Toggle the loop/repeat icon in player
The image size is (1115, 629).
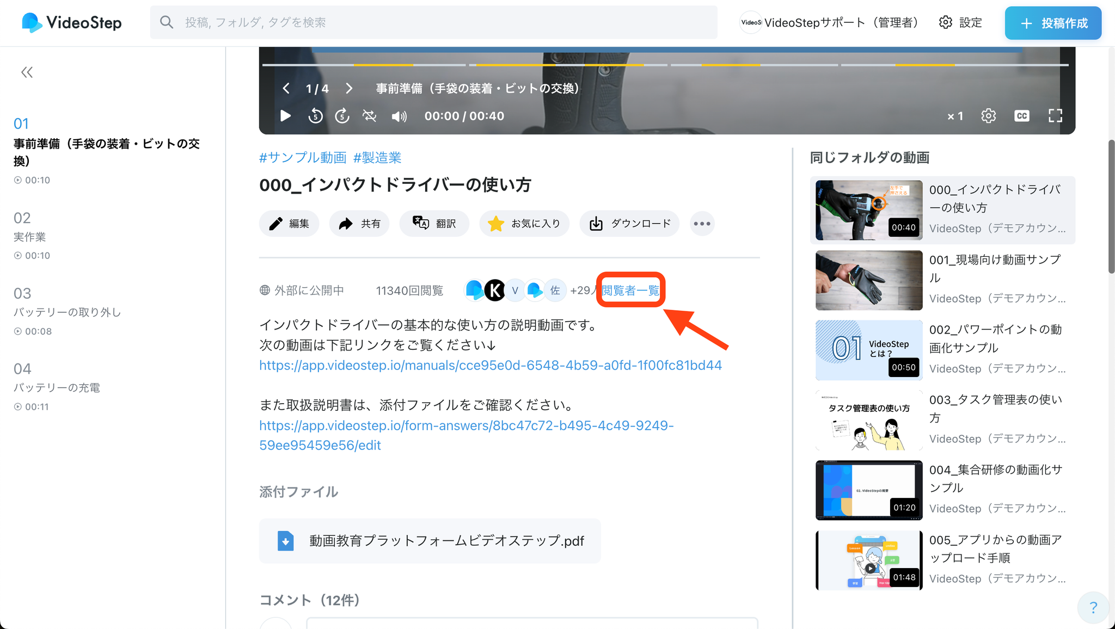370,116
